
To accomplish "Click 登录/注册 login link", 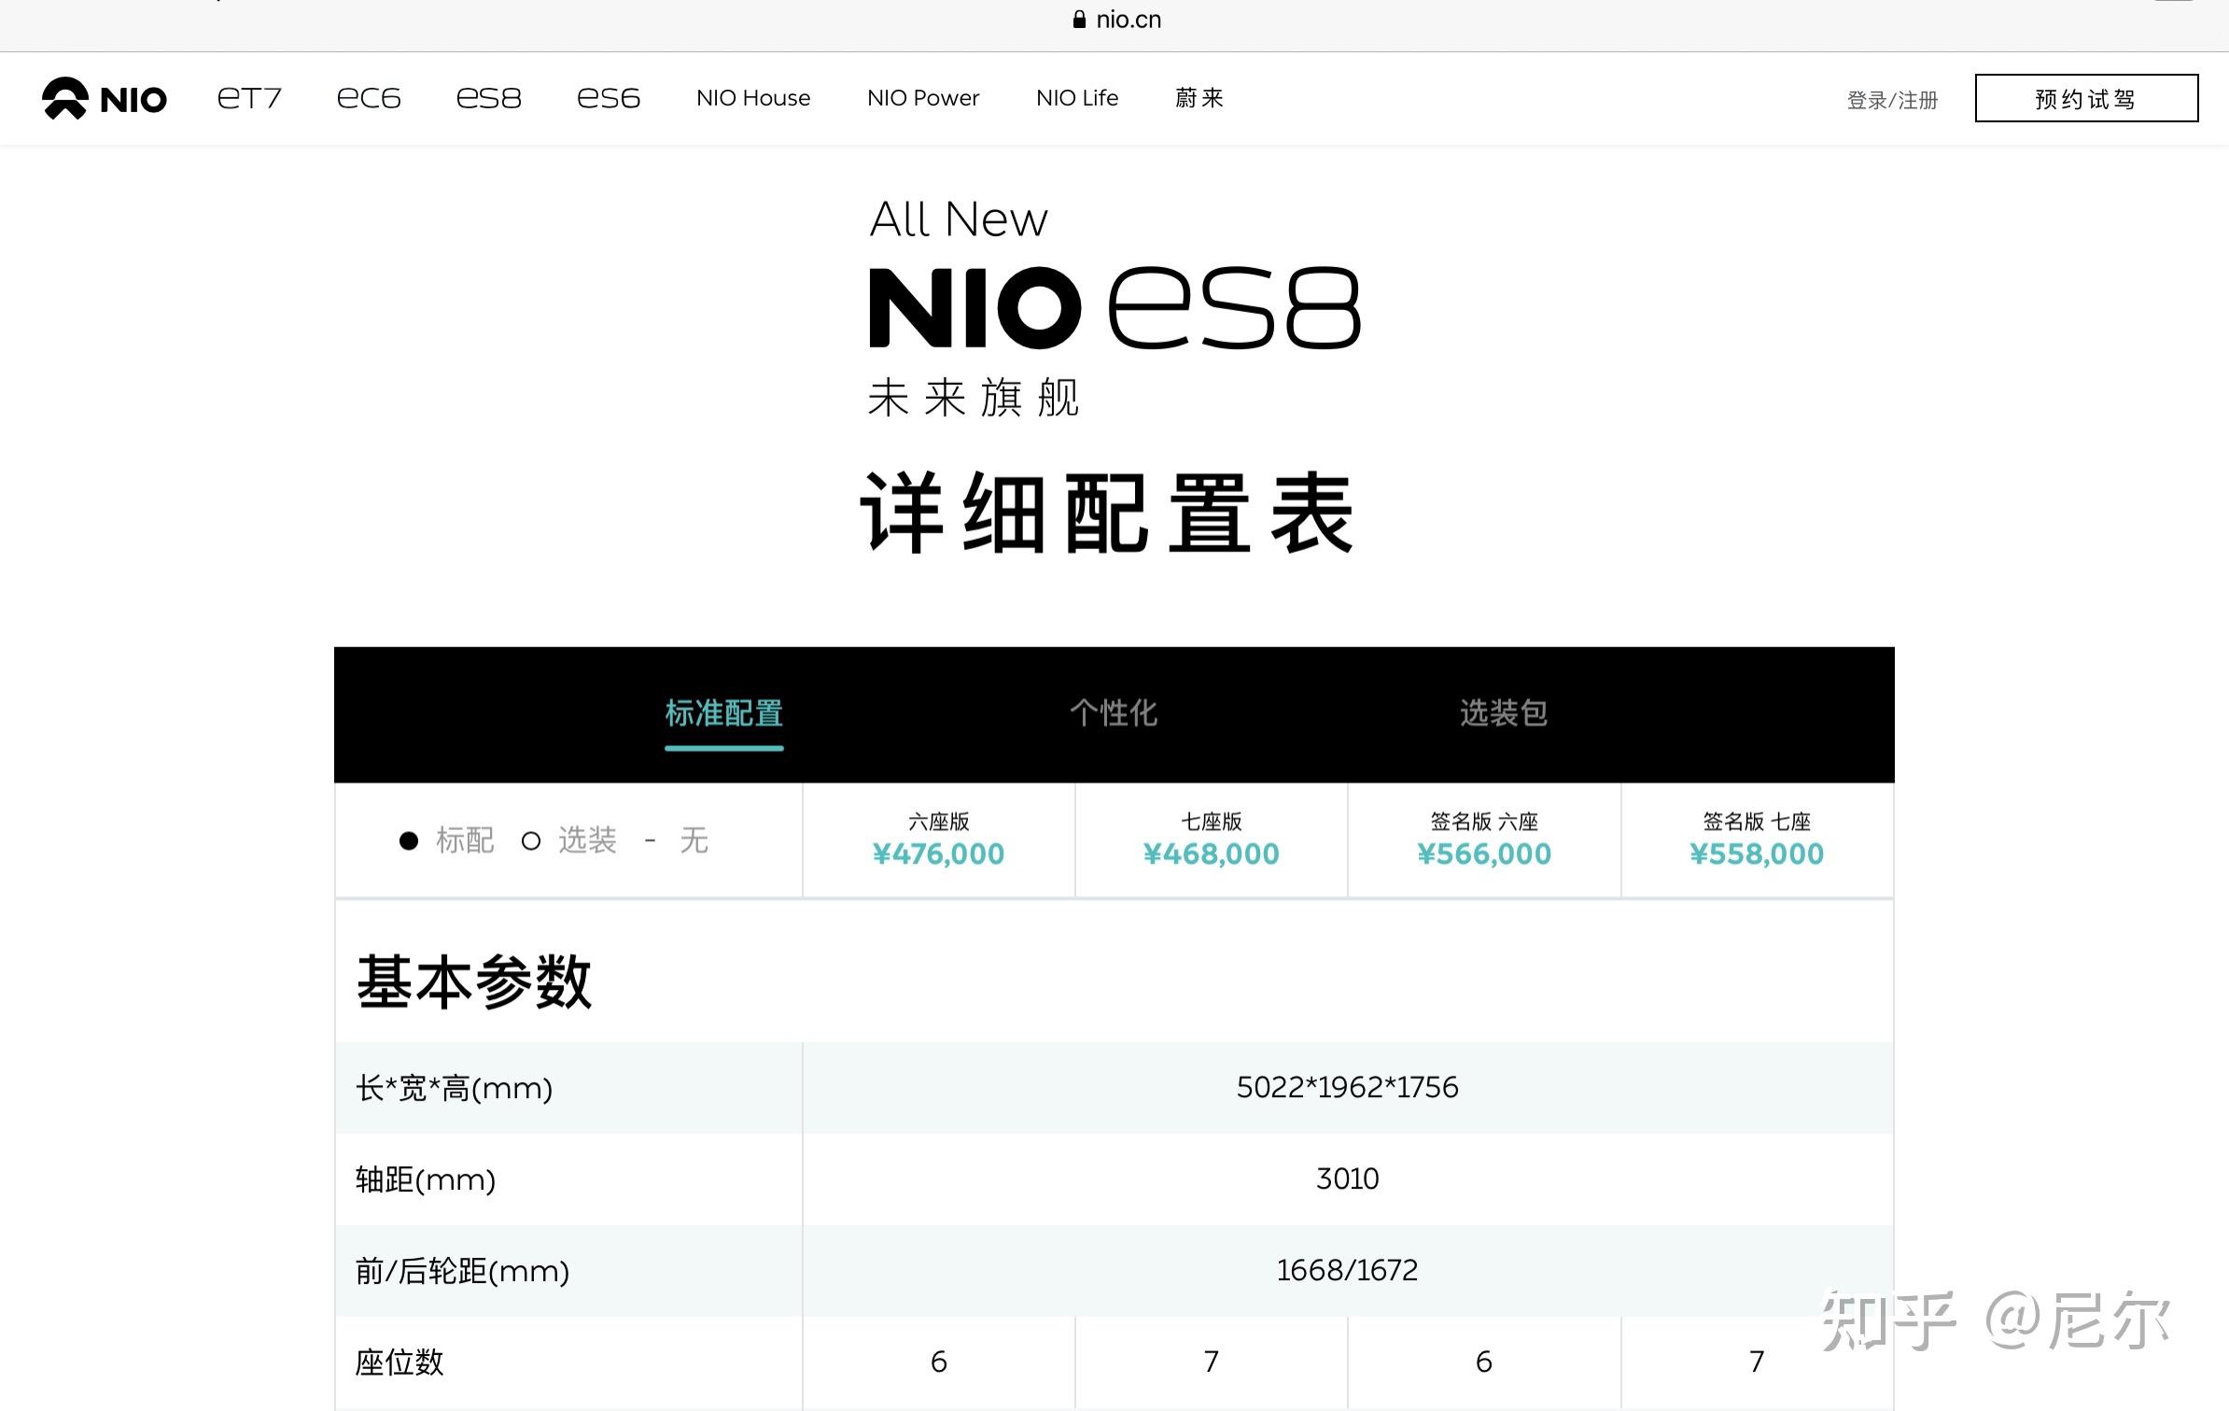I will (1892, 100).
